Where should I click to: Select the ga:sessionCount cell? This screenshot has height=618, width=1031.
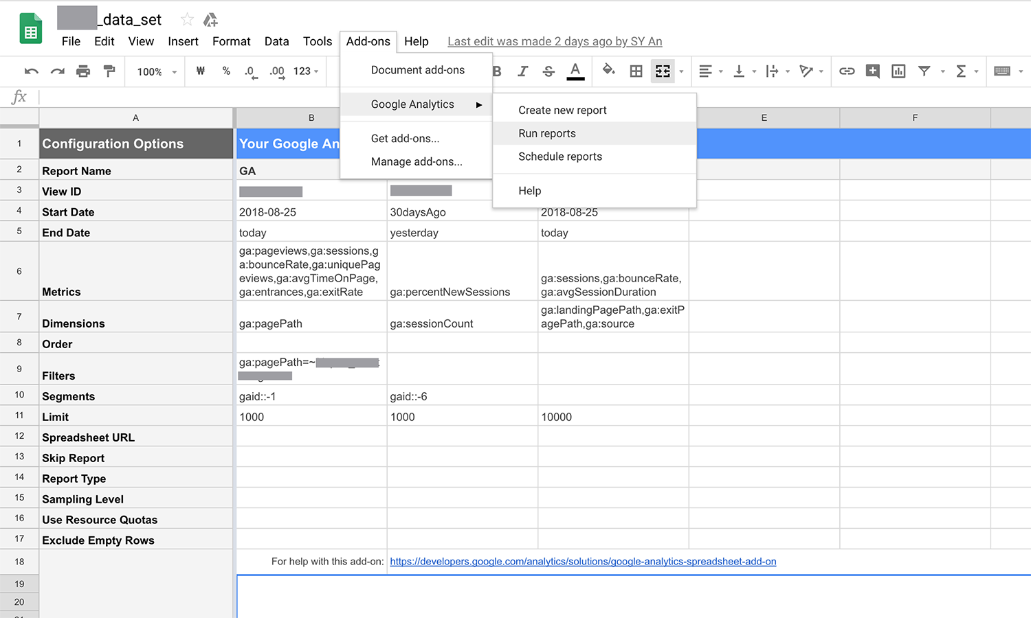(462, 317)
